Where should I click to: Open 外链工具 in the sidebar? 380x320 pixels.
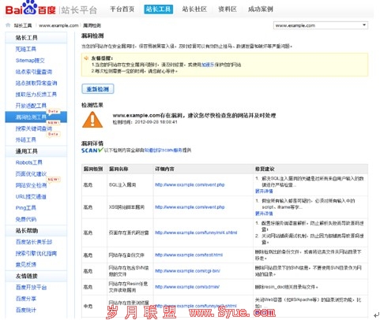click(x=26, y=140)
